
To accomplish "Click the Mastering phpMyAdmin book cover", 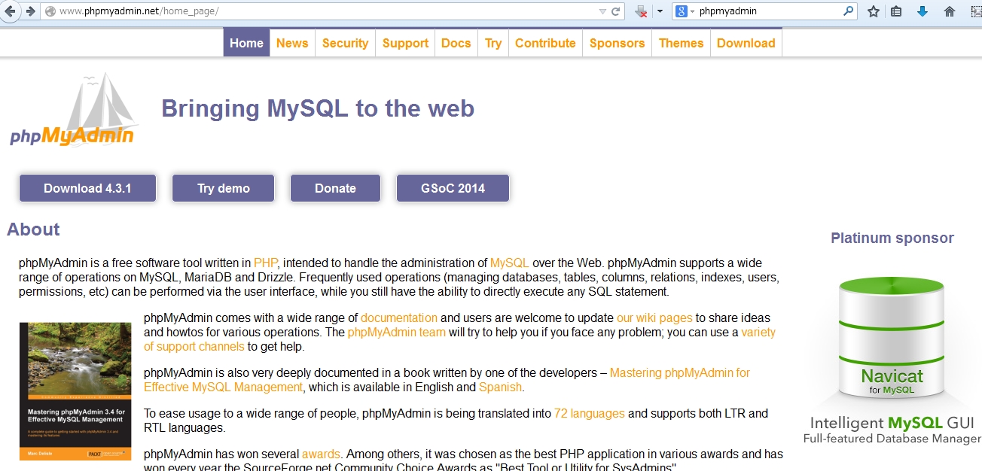I will pyautogui.click(x=75, y=391).
